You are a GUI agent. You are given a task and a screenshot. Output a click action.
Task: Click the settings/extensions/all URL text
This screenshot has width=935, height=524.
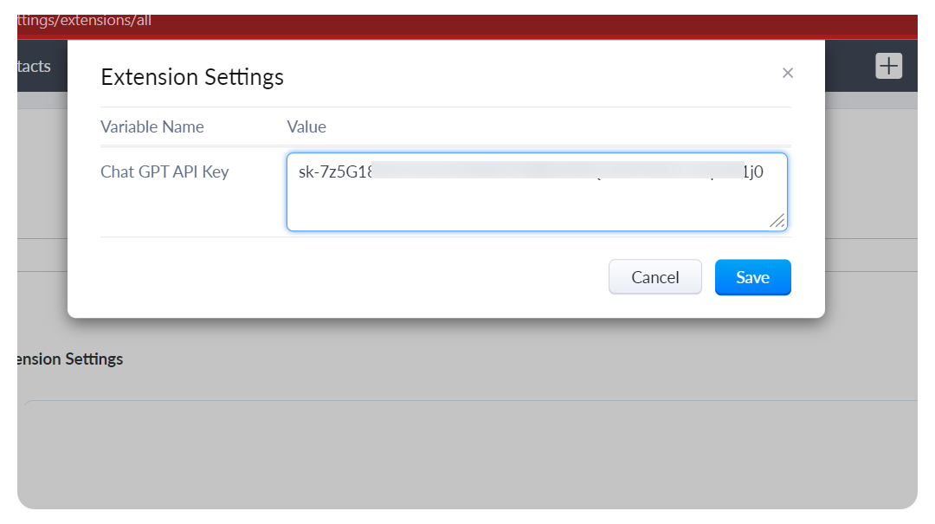click(x=84, y=20)
